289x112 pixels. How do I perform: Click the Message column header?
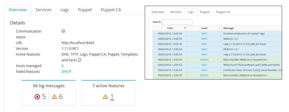[228, 28]
